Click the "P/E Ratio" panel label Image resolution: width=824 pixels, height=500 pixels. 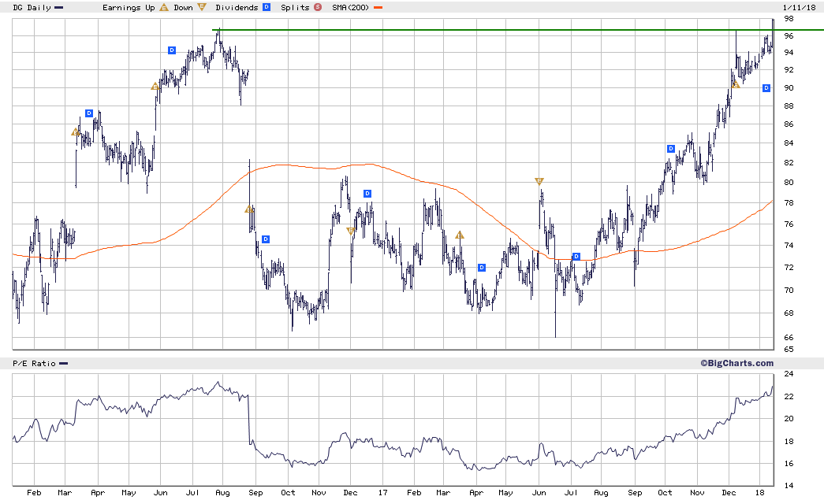pyautogui.click(x=34, y=364)
